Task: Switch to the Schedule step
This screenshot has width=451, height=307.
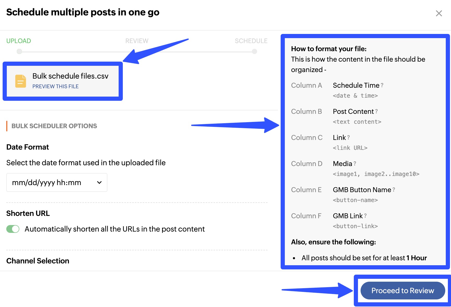Action: [251, 41]
